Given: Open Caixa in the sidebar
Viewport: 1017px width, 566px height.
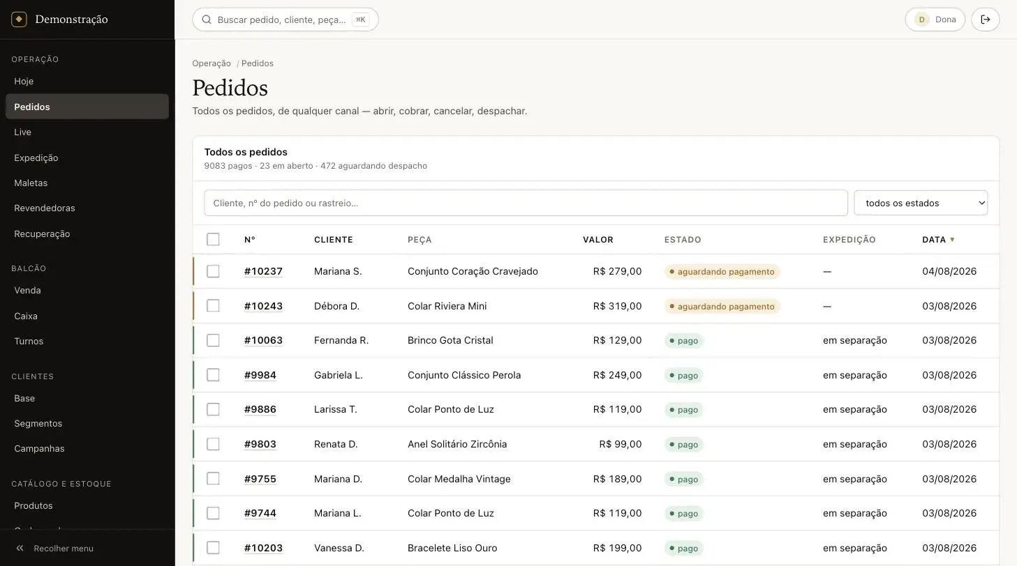Looking at the screenshot, I should (87, 316).
